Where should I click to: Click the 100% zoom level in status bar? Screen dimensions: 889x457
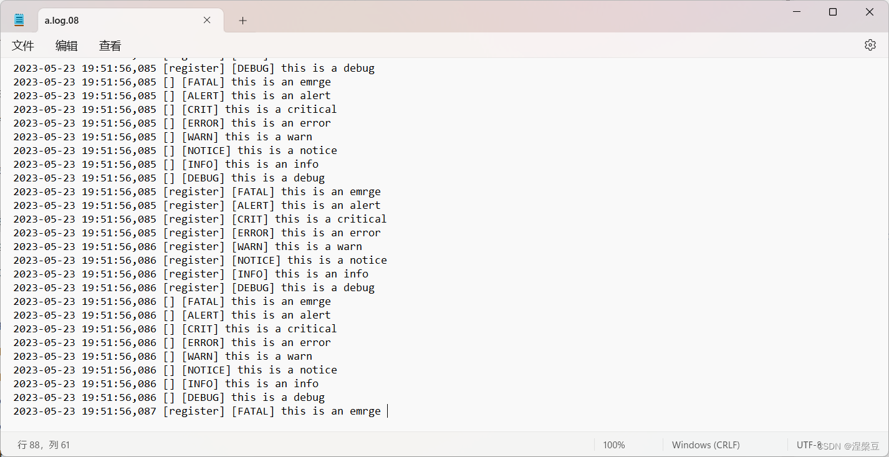click(x=614, y=445)
